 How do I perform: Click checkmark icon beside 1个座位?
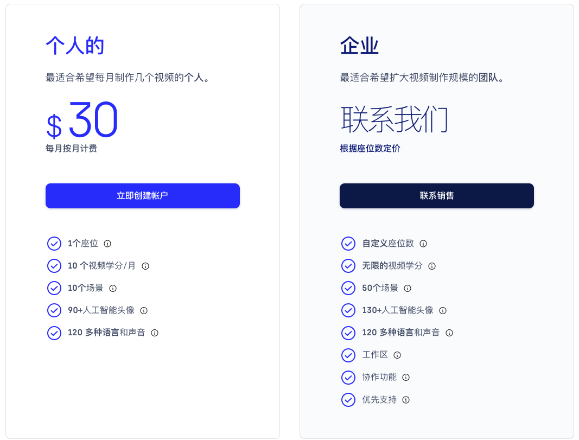pyautogui.click(x=54, y=244)
